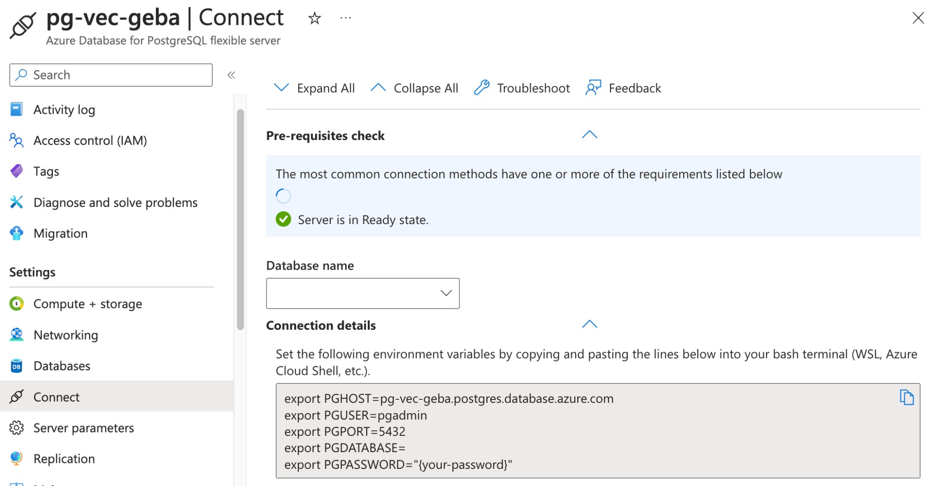
Task: Click the loading spinner in Pre-requisites check
Action: tap(283, 196)
